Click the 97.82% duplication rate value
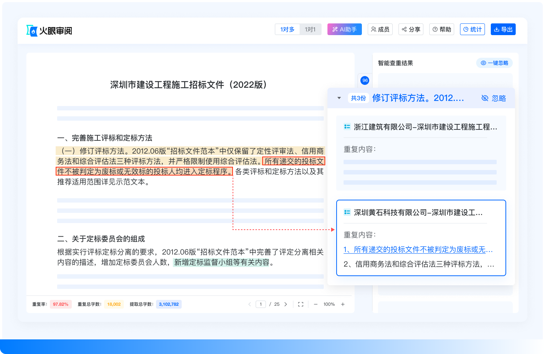The image size is (545, 354). (x=61, y=304)
